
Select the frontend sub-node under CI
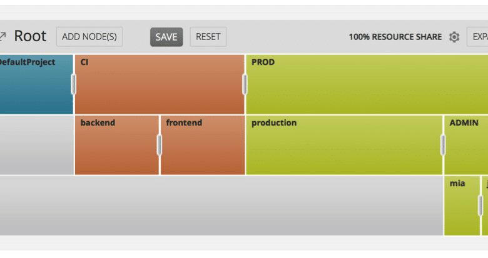[x=203, y=145]
